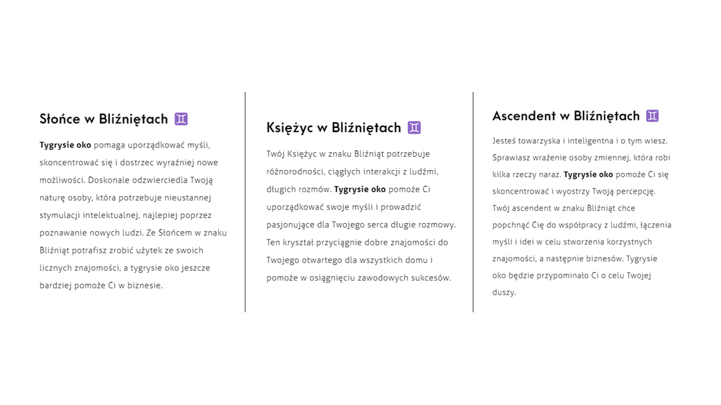Click the divider line between Słońce and Księżyc
The width and height of the screenshot is (721, 405).
pyautogui.click(x=245, y=202)
